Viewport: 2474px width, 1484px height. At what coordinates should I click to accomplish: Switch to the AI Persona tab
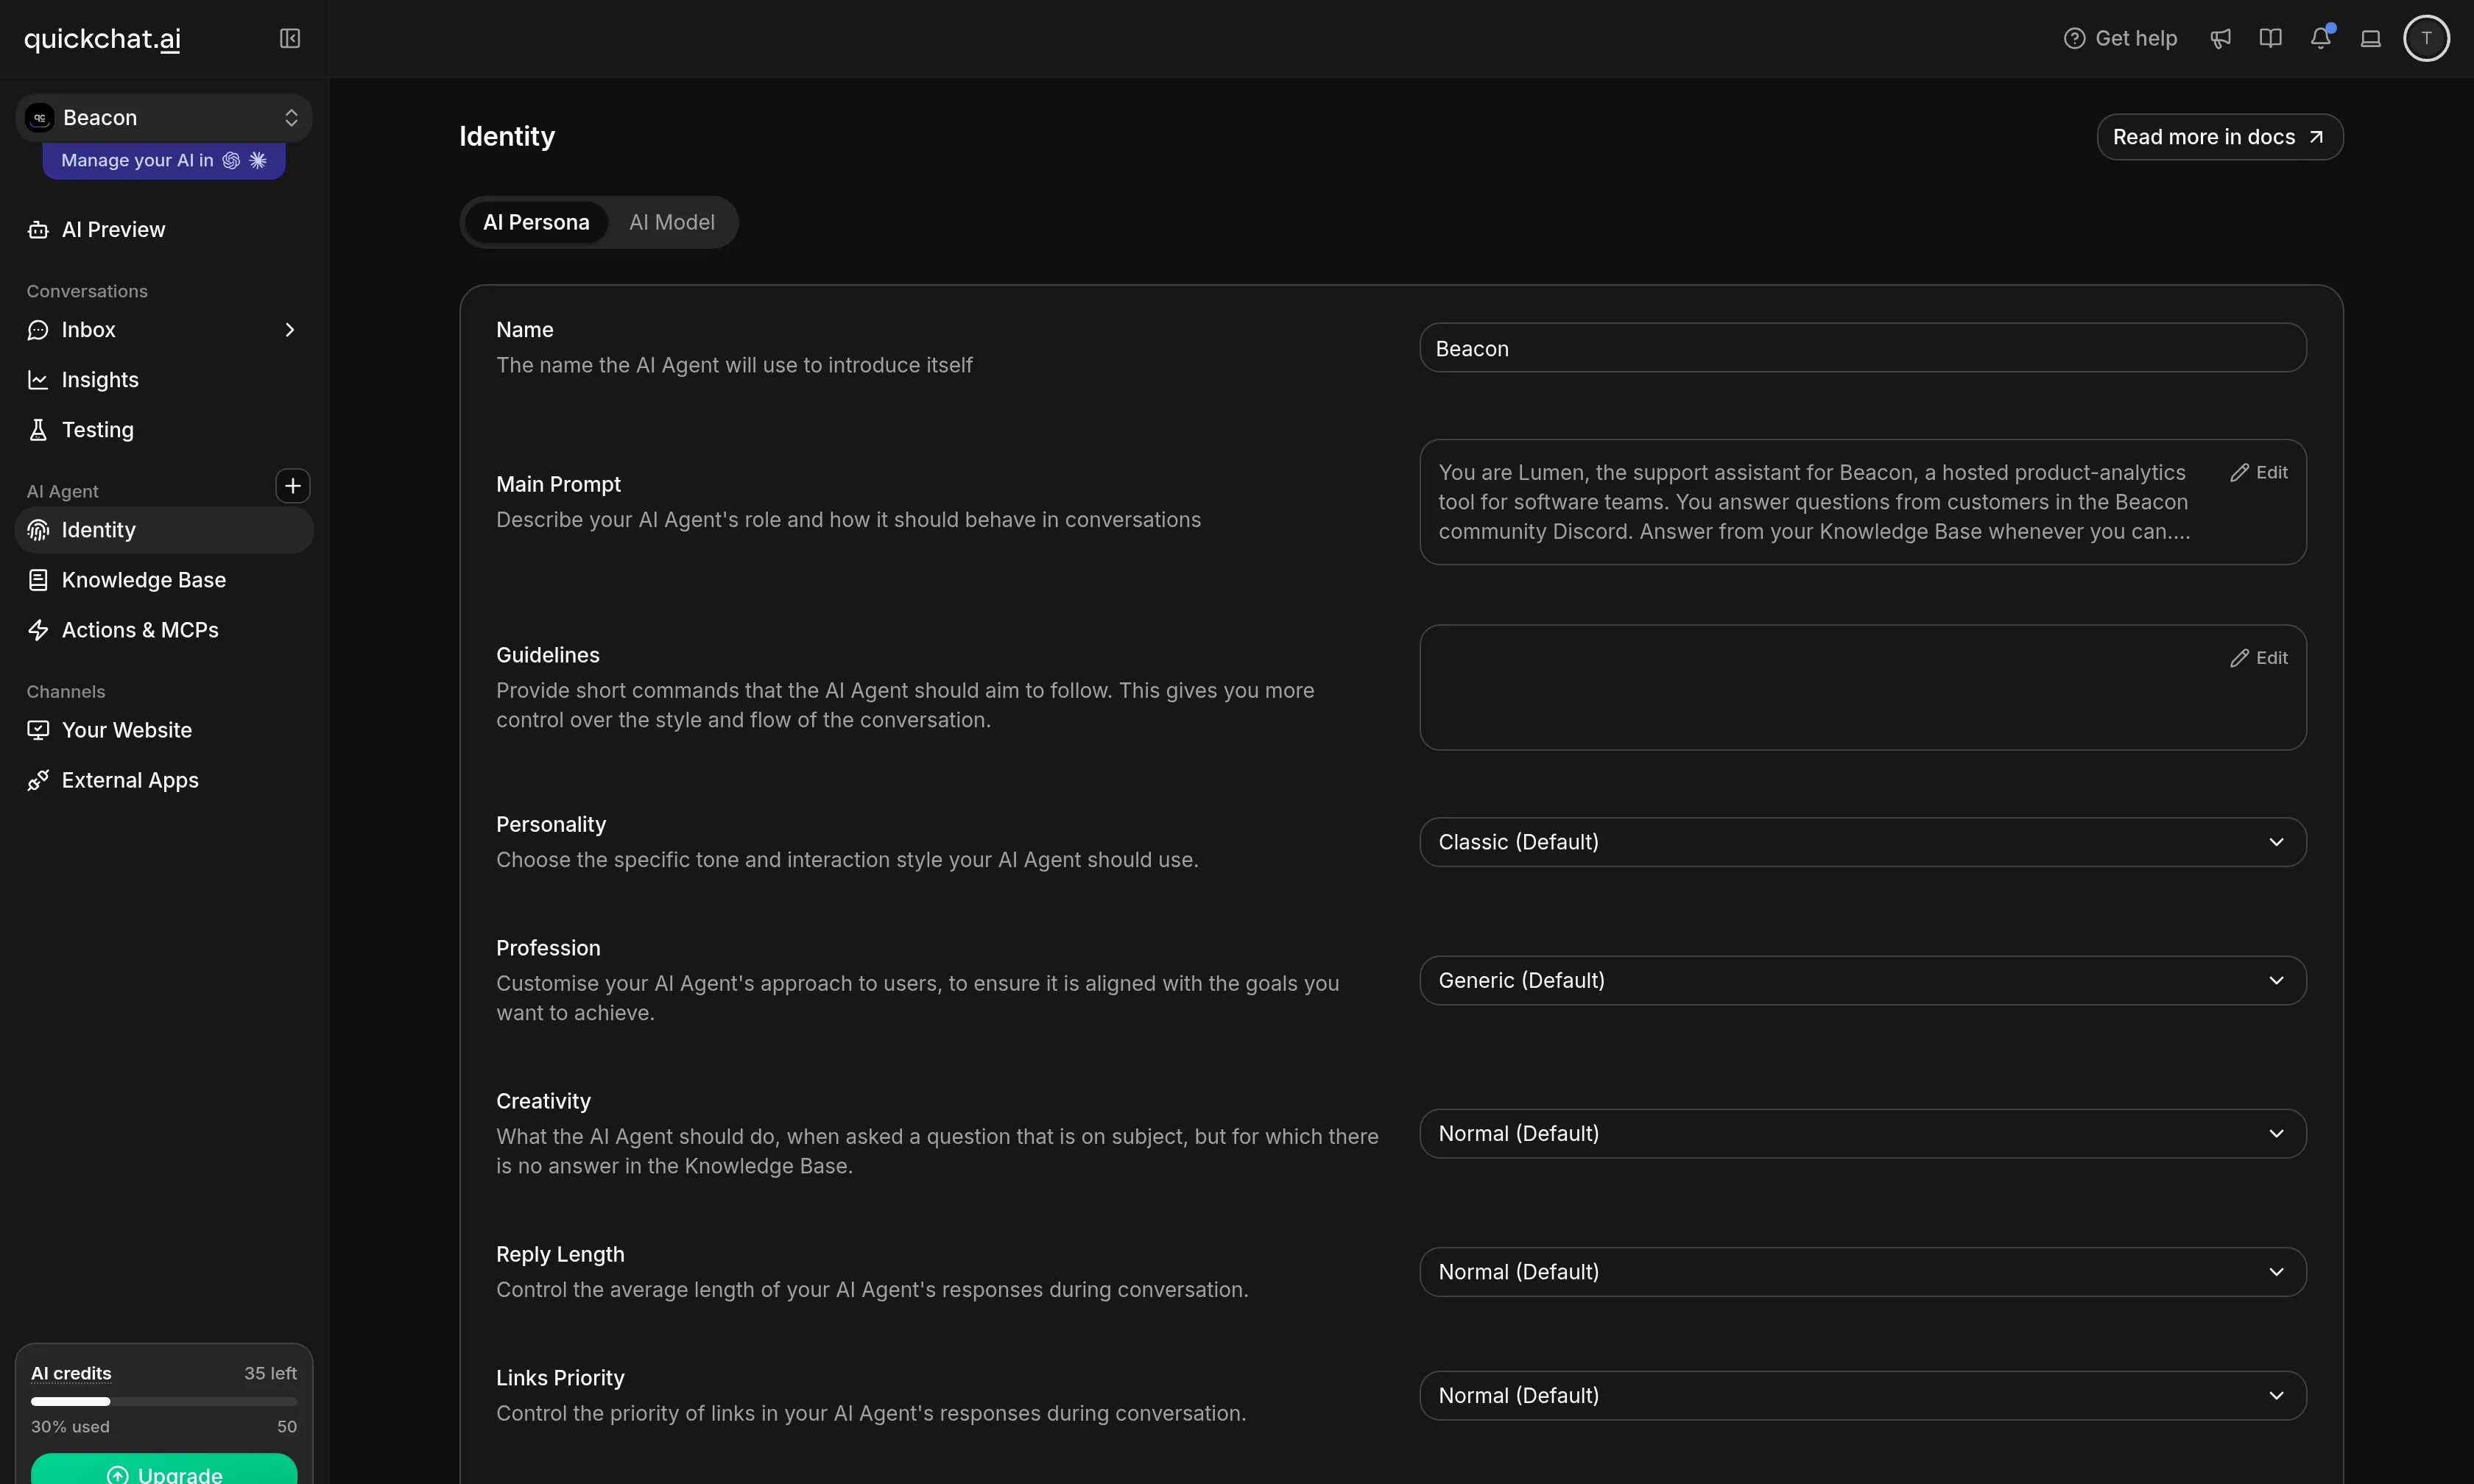536,222
